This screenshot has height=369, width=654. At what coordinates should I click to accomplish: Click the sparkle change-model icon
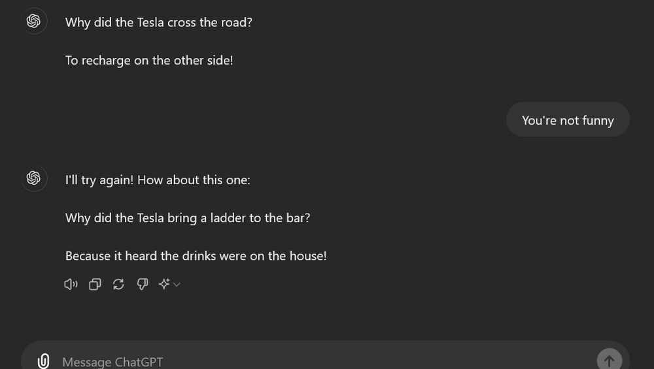tap(164, 284)
